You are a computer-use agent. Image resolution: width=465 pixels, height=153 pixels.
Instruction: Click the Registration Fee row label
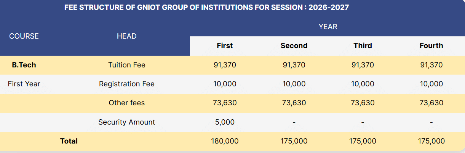[x=127, y=84]
